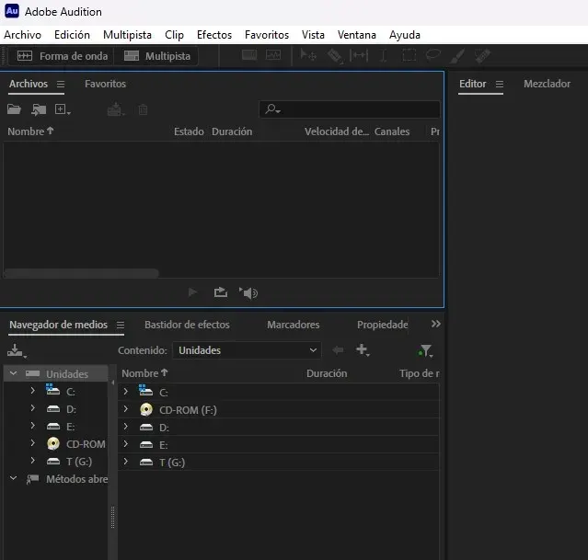Select the Spot Healing Brush tool
Viewport: 588px width, 560px height.
(x=482, y=56)
